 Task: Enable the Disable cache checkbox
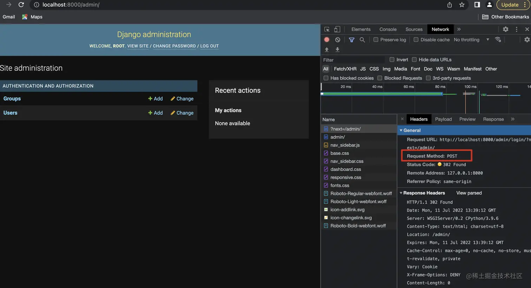click(416, 40)
